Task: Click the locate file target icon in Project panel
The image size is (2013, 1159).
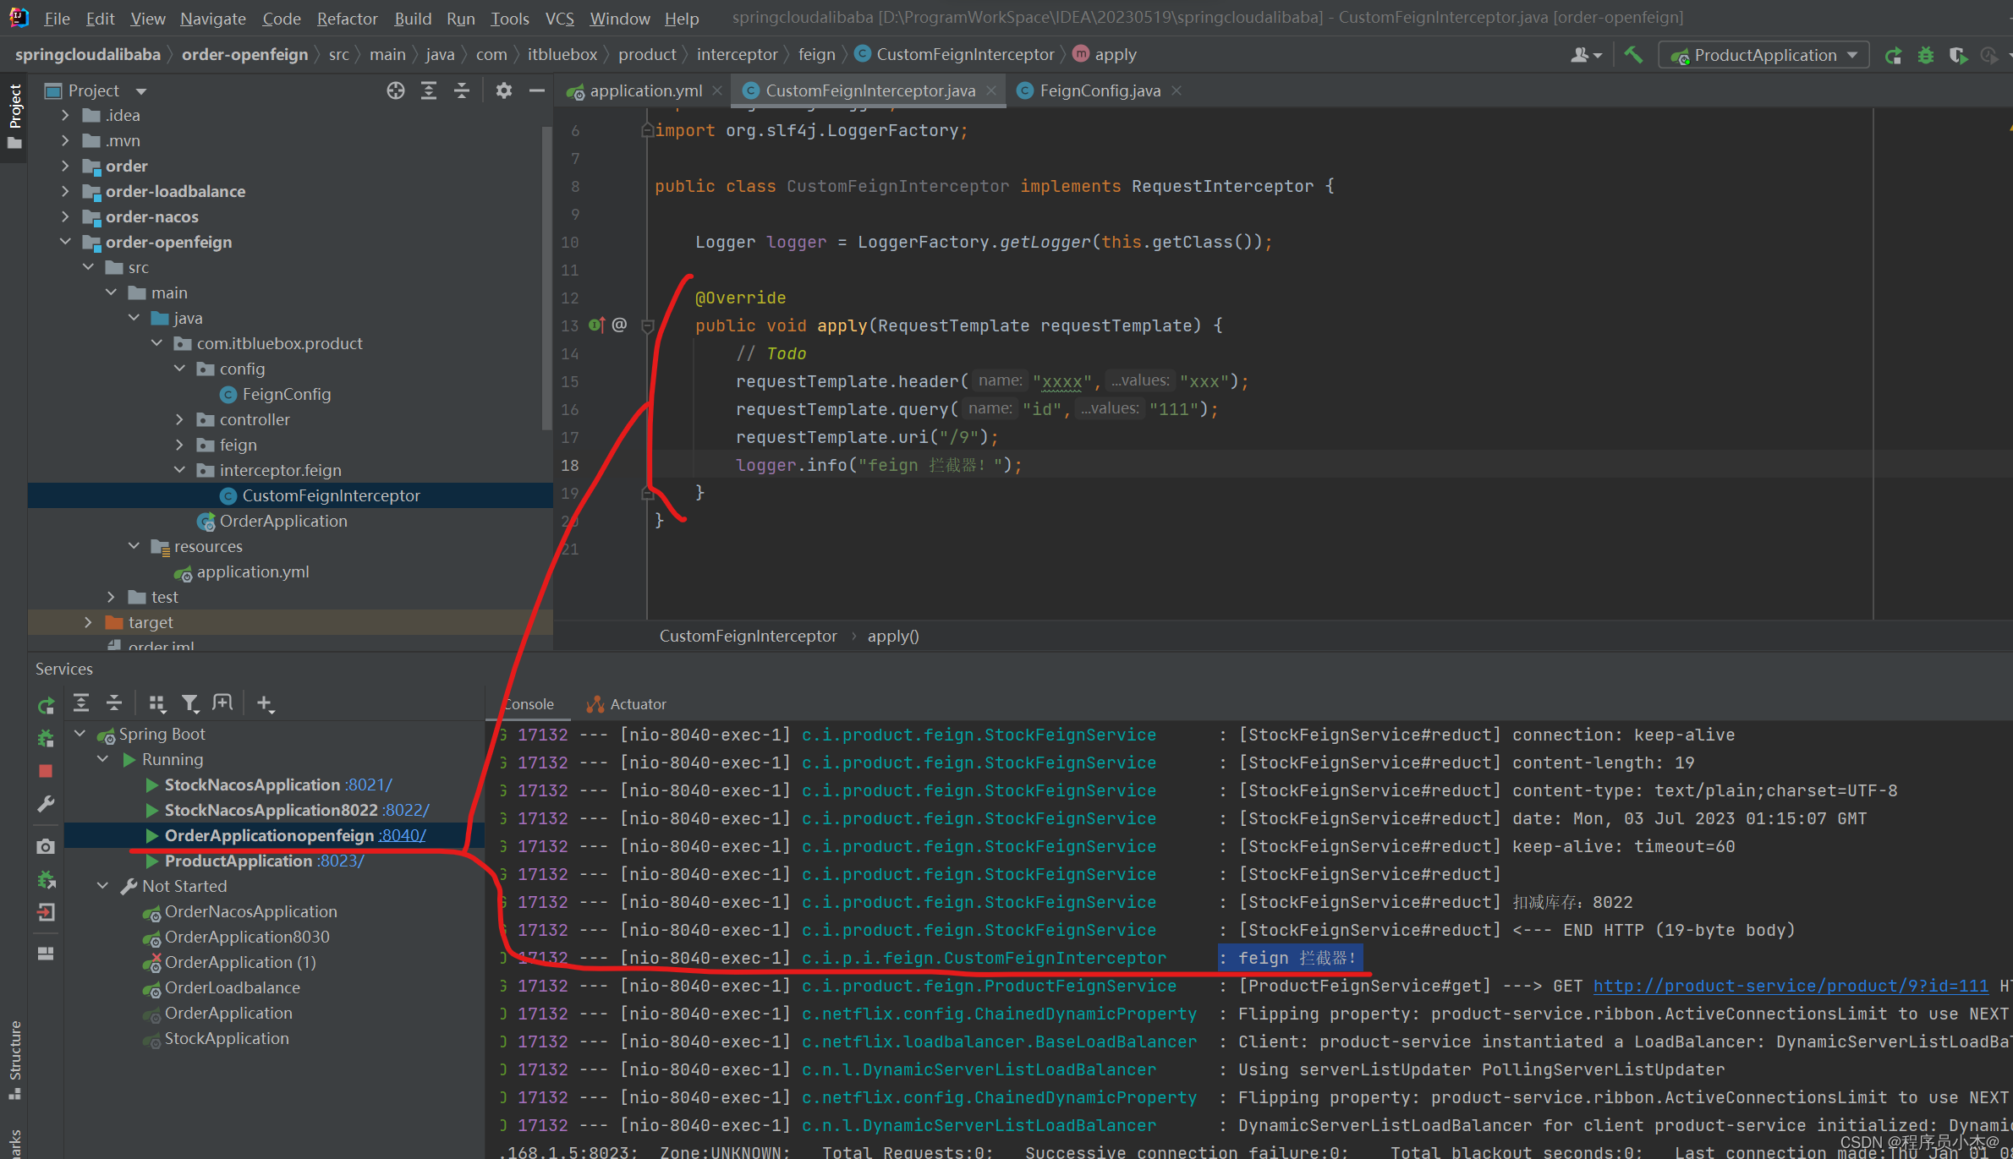Action: tap(395, 90)
